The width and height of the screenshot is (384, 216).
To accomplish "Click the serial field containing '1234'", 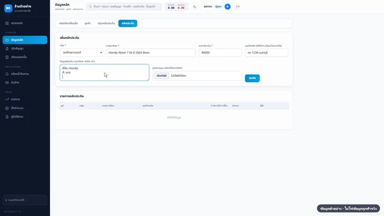I will 266,52.
